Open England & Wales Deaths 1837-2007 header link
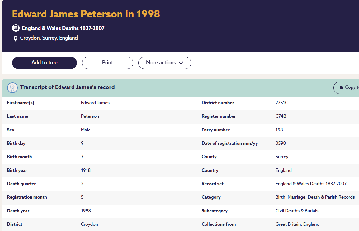 point(63,28)
